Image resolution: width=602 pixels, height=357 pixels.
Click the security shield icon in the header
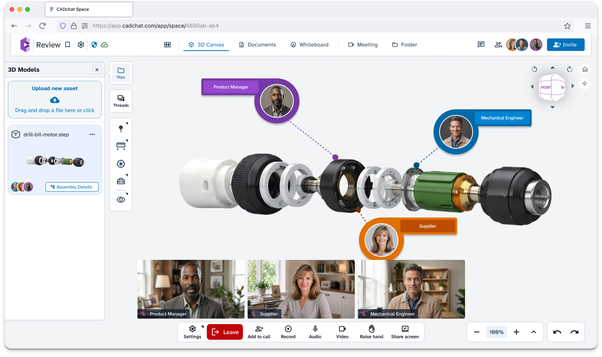click(x=94, y=45)
